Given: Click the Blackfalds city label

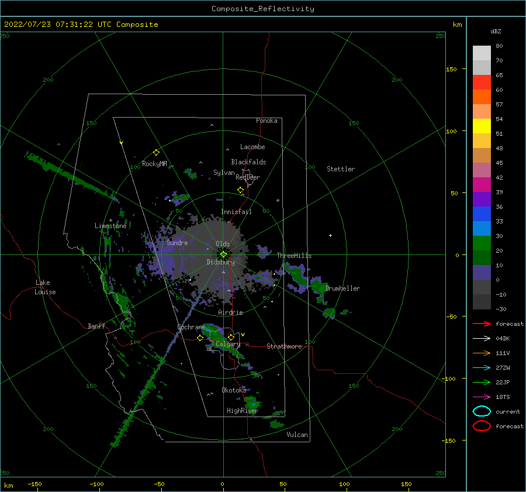Looking at the screenshot, I should (248, 162).
